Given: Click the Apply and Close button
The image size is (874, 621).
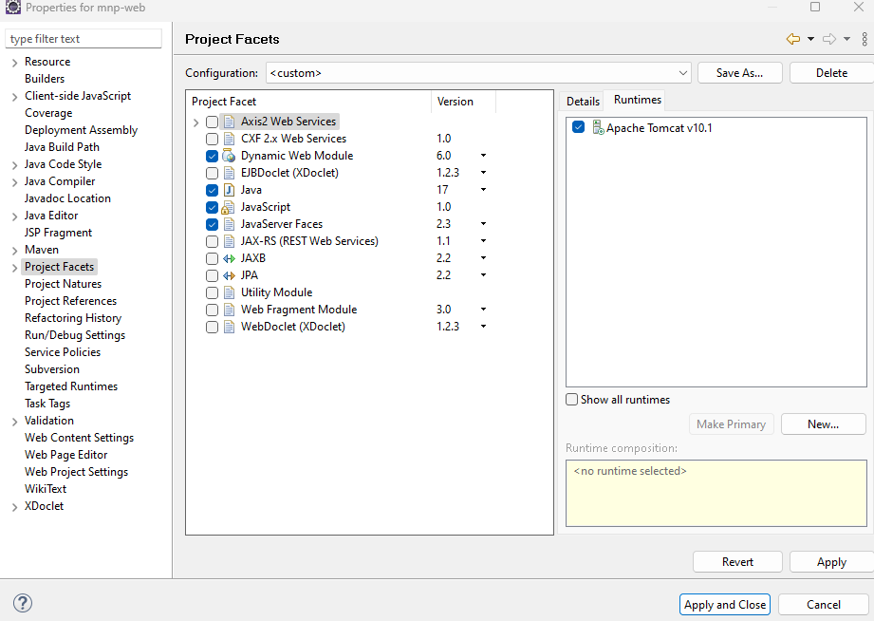Looking at the screenshot, I should (725, 604).
